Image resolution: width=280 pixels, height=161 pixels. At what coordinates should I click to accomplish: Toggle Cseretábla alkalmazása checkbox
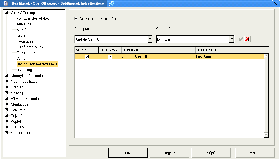pos(76,18)
